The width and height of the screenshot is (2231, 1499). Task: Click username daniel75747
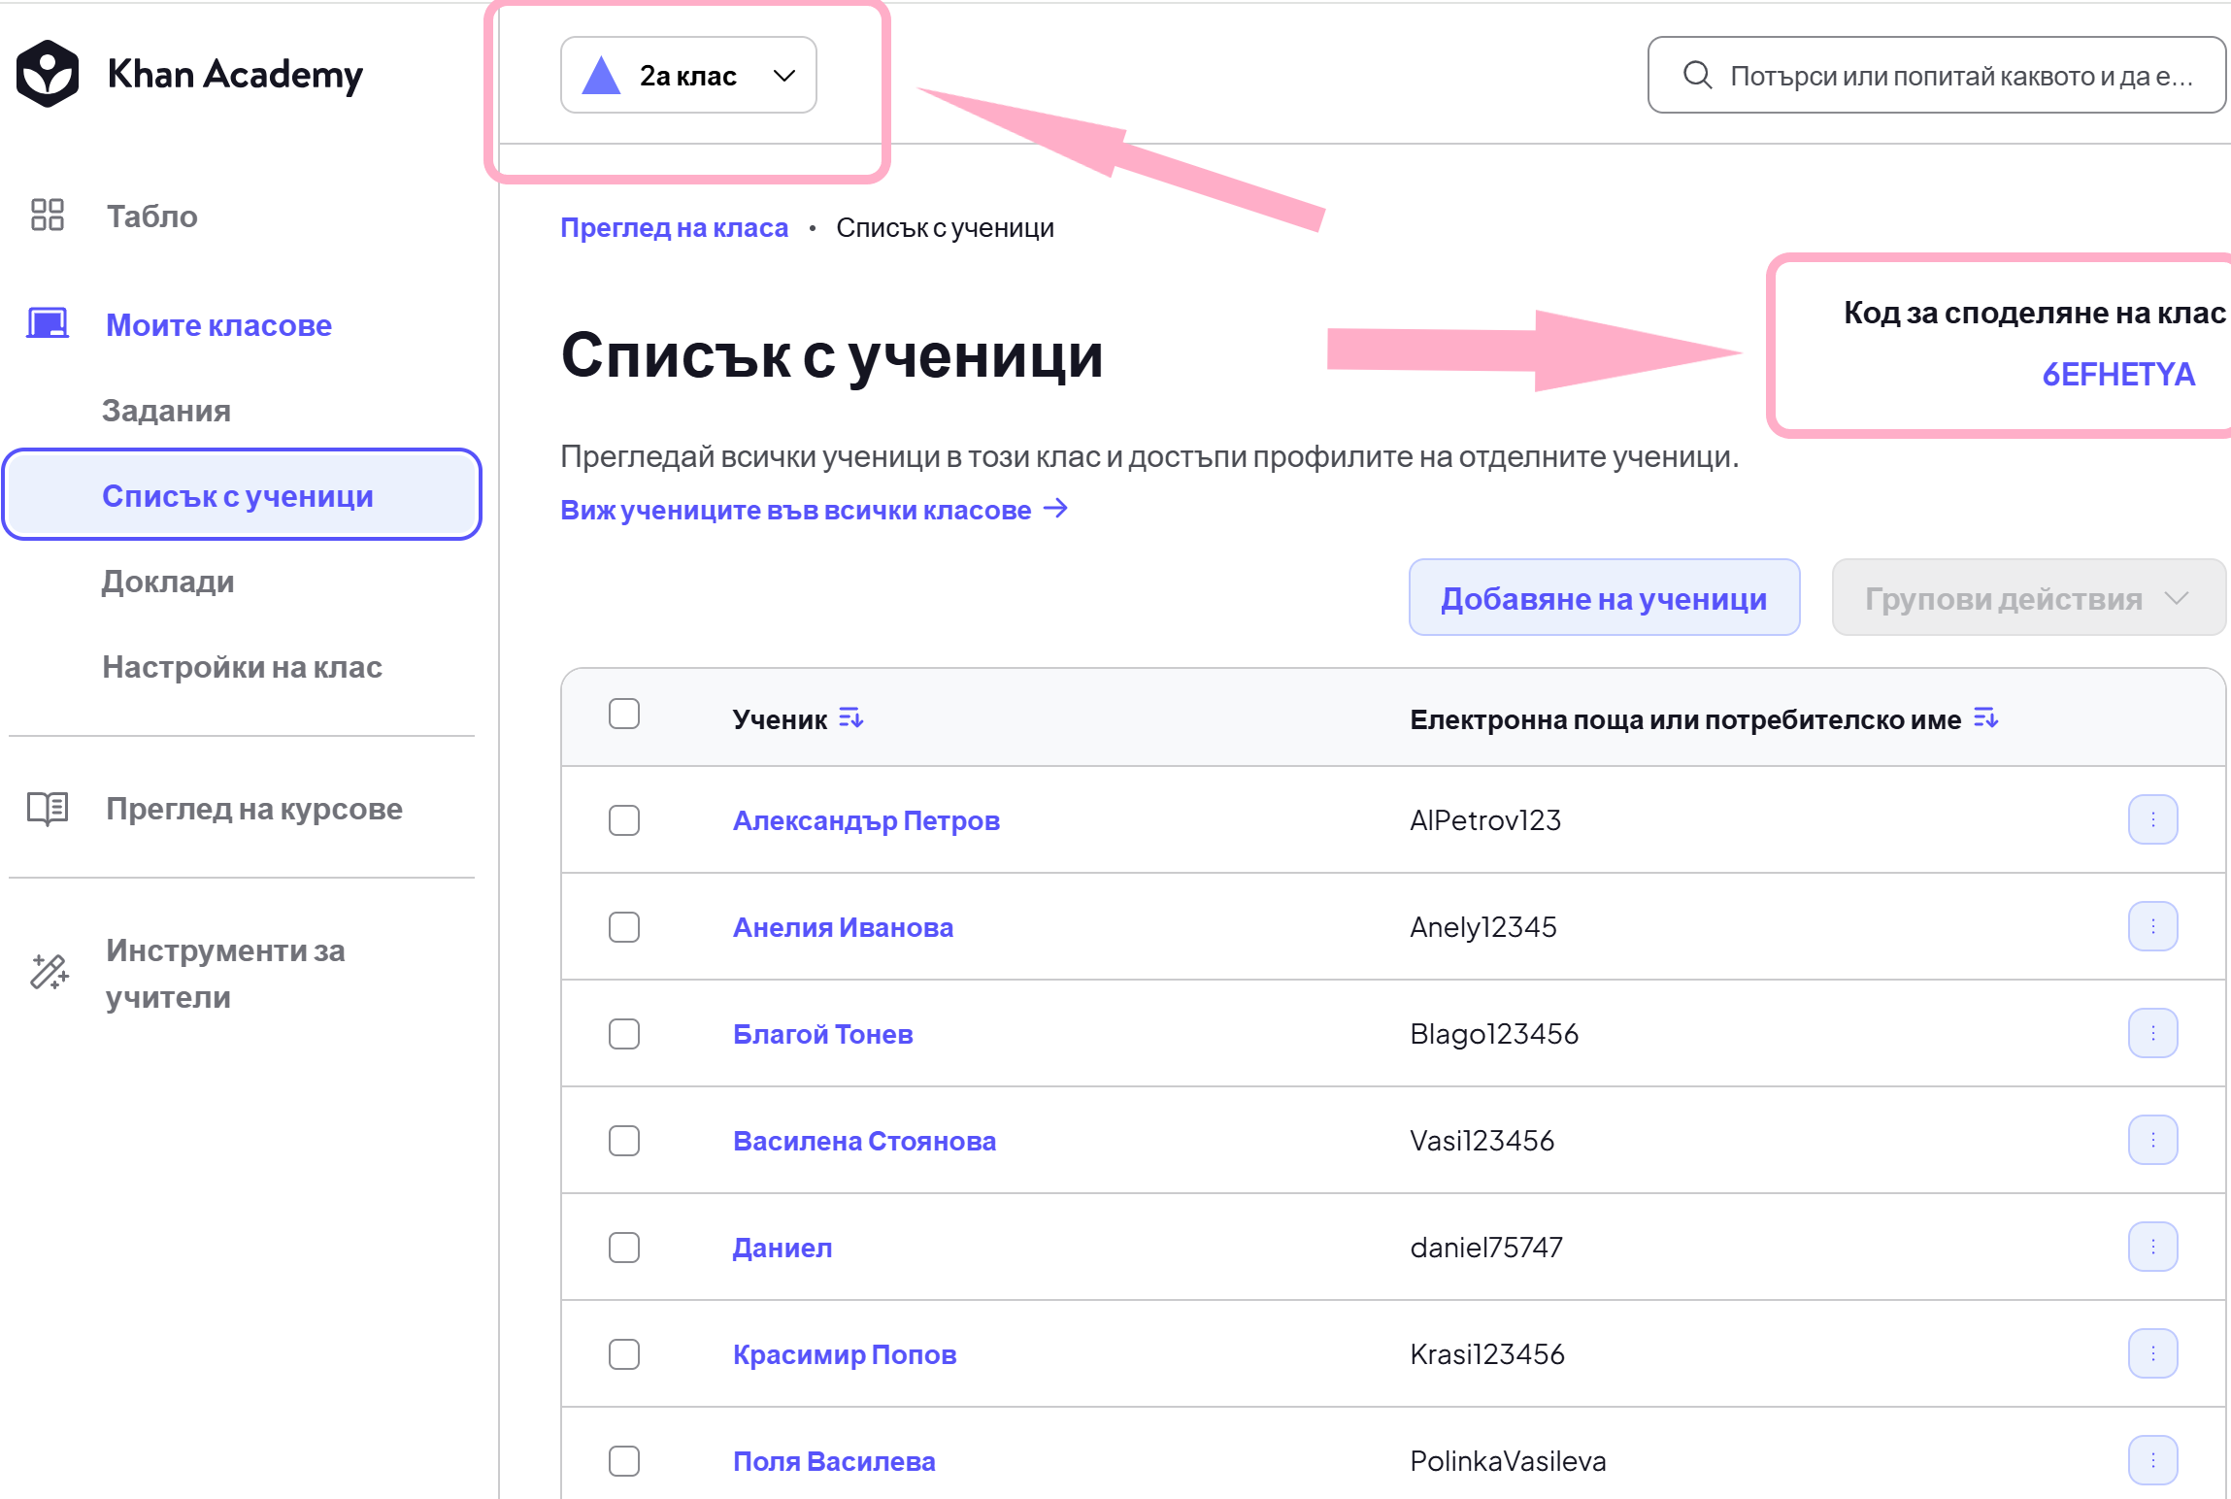[x=1486, y=1248]
